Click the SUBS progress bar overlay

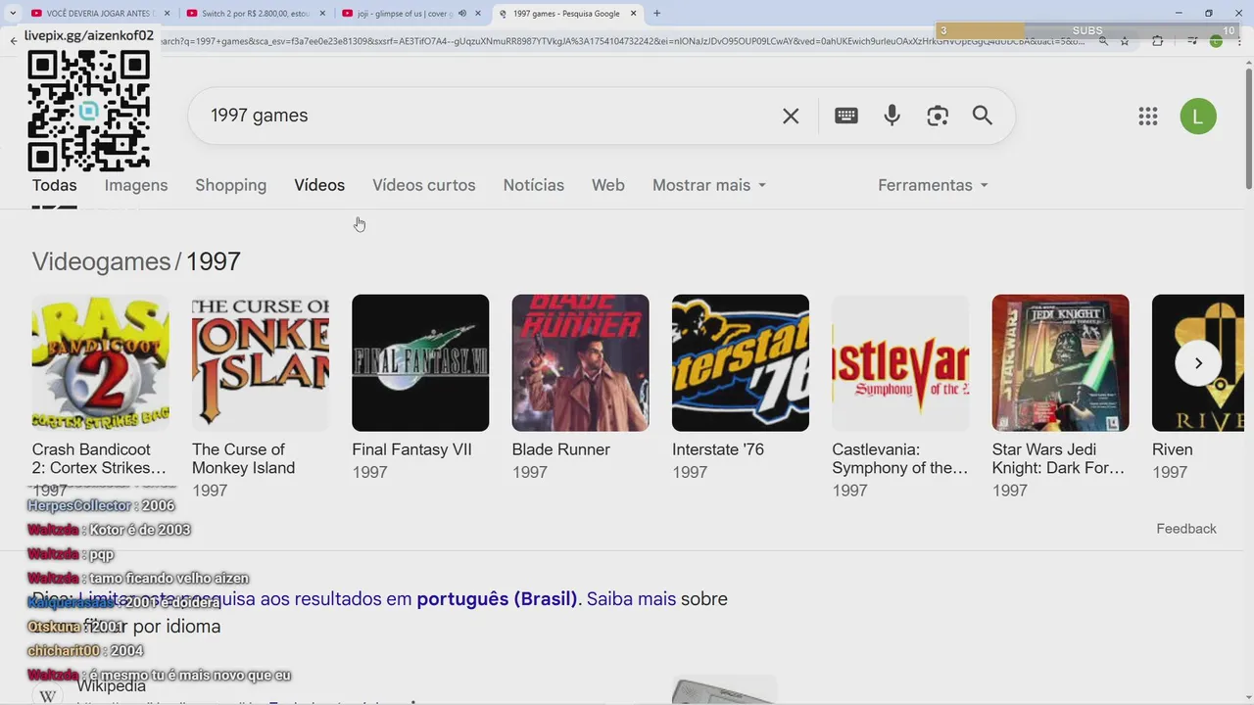click(x=1087, y=30)
